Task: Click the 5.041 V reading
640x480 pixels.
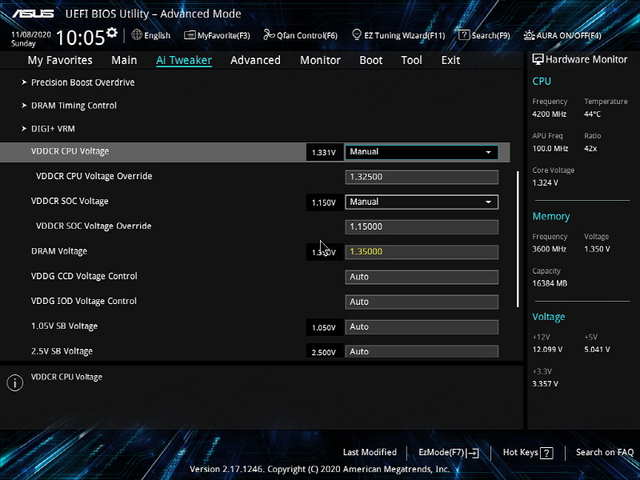Action: (597, 350)
